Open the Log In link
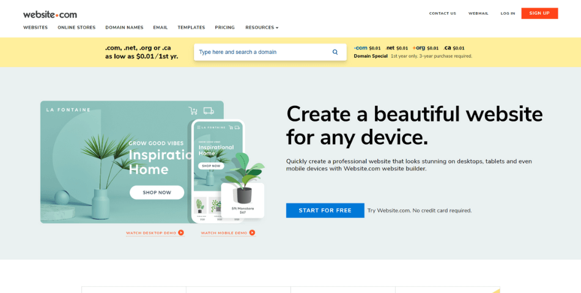 508,13
